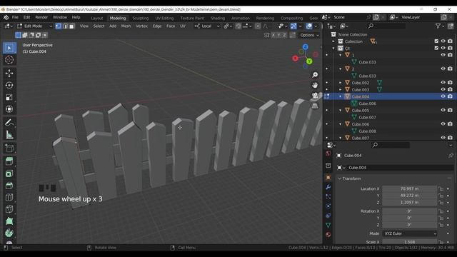
Task: Enable edge select mode
Action: 65,26
